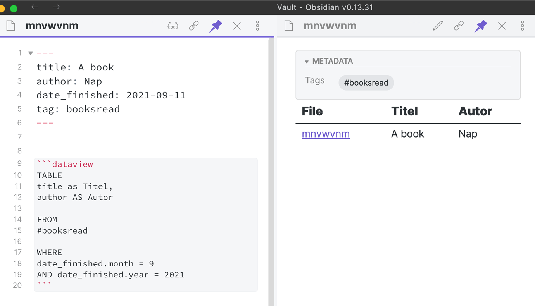Close the right preview pane
535x306 pixels.
pyautogui.click(x=502, y=26)
